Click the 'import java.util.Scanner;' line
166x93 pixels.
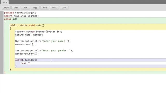(21, 16)
